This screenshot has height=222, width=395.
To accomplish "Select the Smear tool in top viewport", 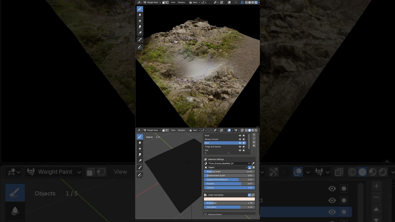I will click(140, 27).
